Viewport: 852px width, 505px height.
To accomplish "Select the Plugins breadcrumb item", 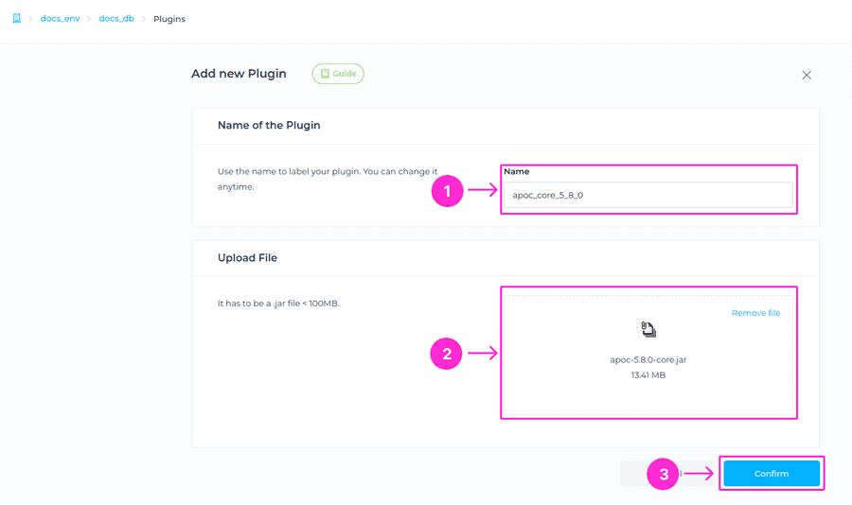I will (x=169, y=19).
